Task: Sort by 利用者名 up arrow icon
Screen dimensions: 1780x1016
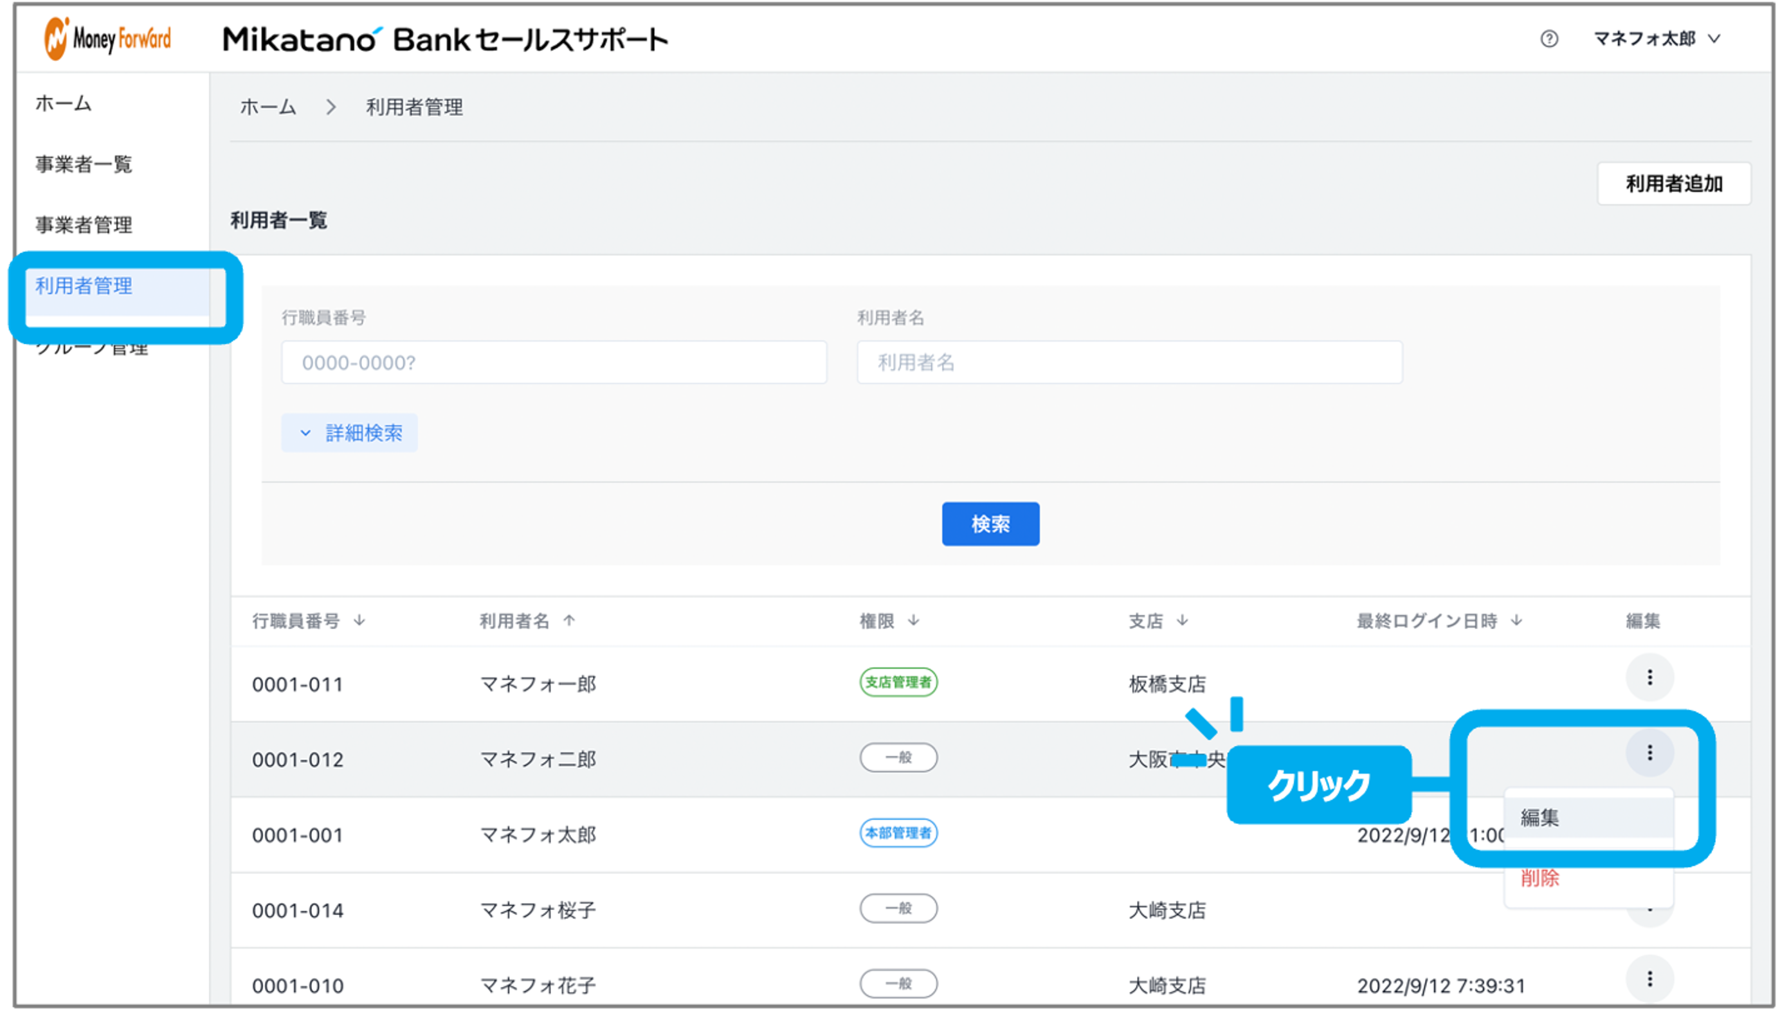Action: coord(569,620)
